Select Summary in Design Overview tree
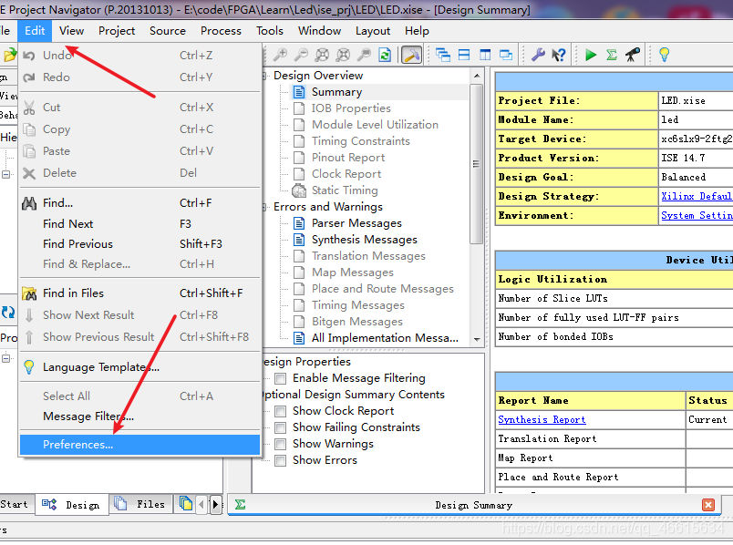 tap(336, 92)
